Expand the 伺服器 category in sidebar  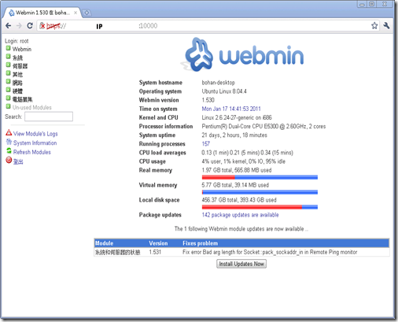coord(8,65)
